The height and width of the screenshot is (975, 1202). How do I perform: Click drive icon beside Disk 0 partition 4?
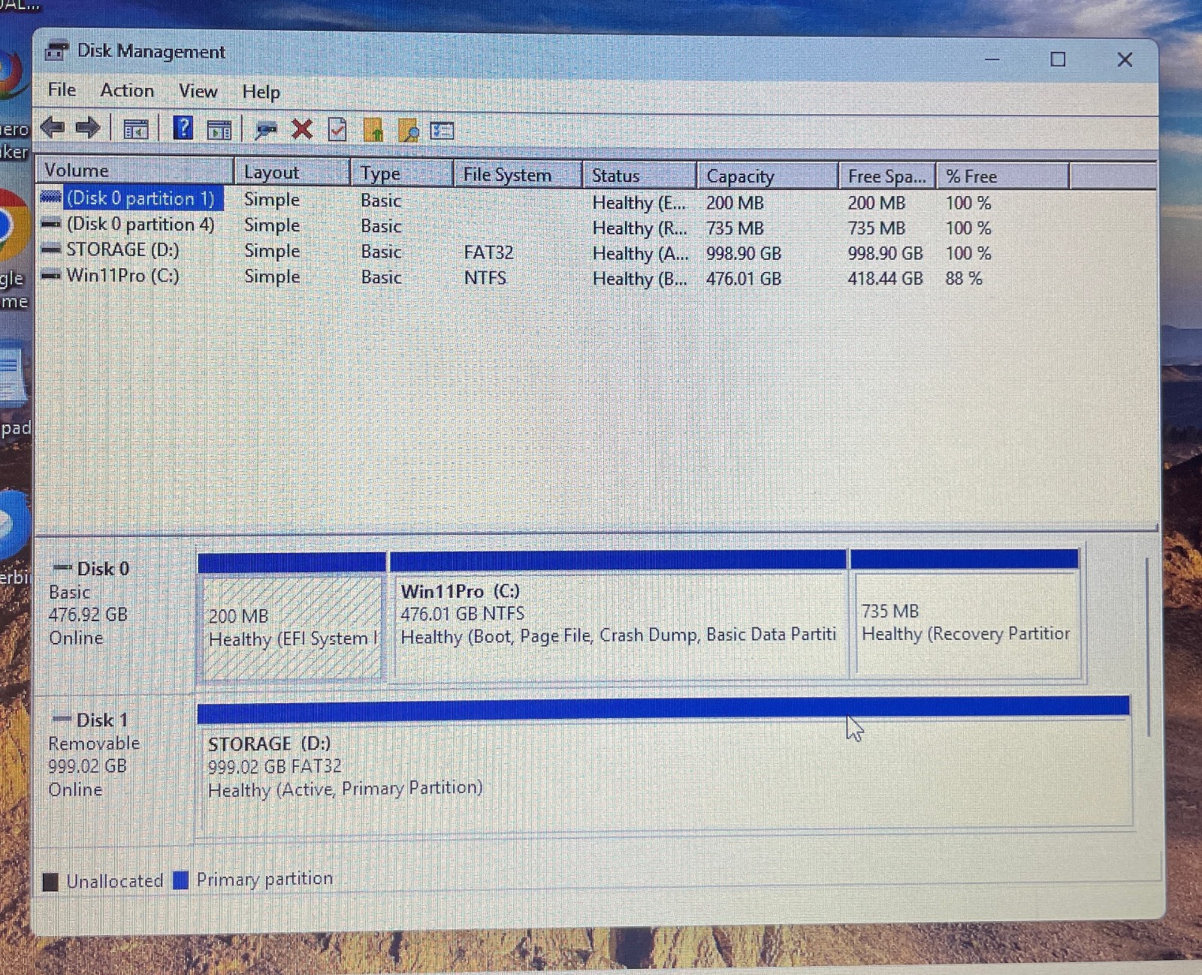click(x=50, y=224)
